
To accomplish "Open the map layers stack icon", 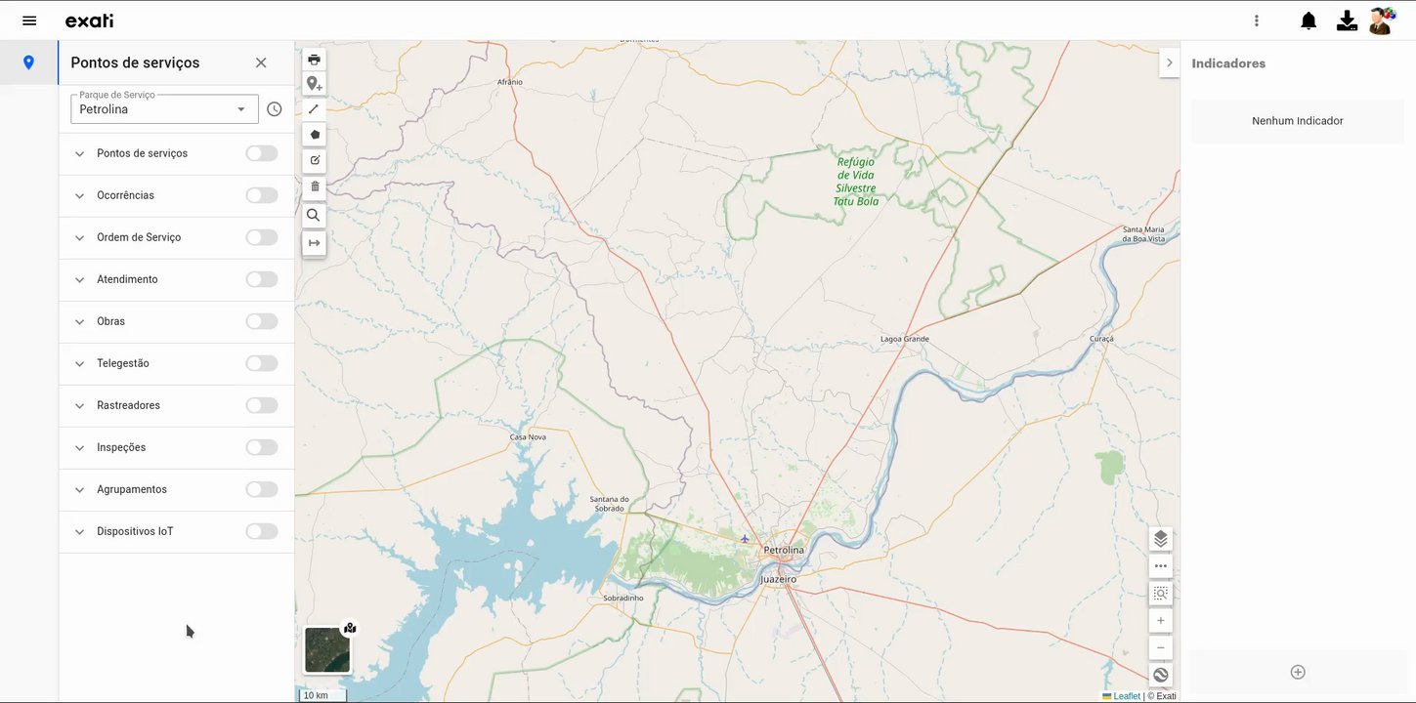I will coord(1161,539).
